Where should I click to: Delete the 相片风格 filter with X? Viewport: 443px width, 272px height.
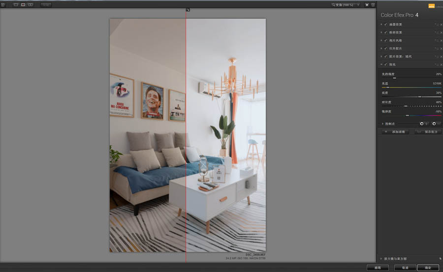tap(442, 41)
